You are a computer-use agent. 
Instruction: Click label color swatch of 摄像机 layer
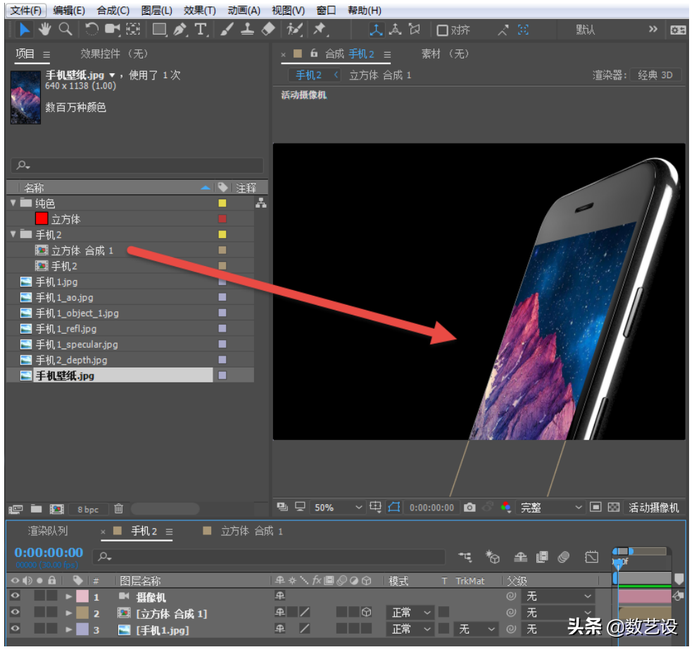[x=82, y=596]
